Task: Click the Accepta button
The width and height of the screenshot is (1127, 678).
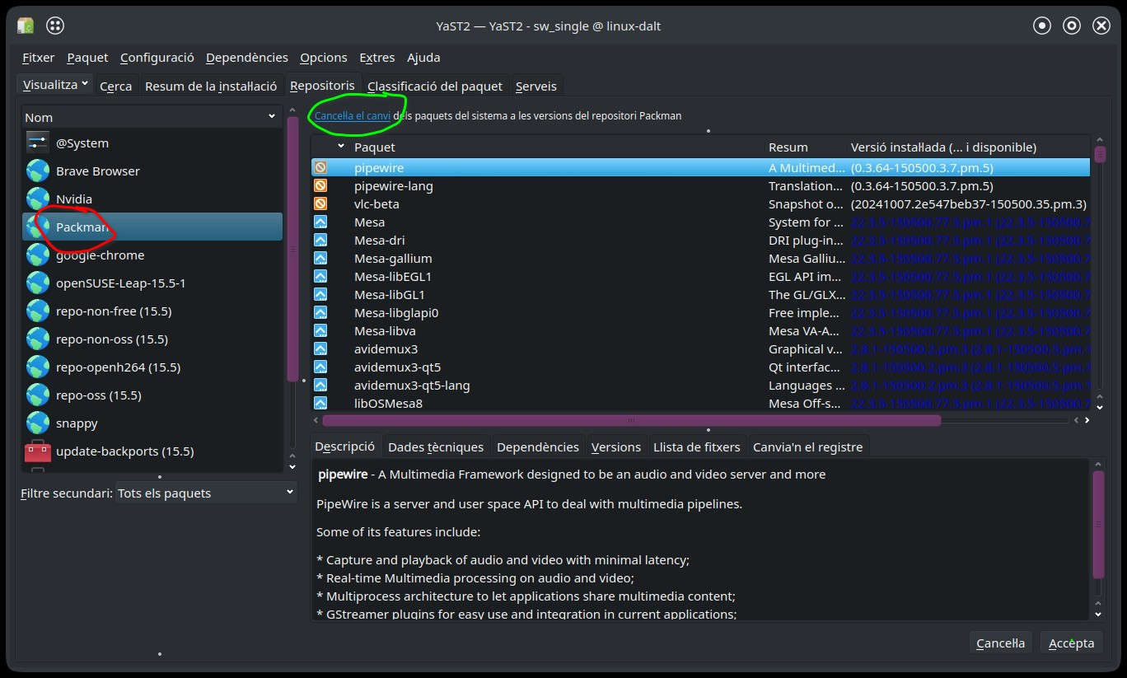Action: (1071, 643)
